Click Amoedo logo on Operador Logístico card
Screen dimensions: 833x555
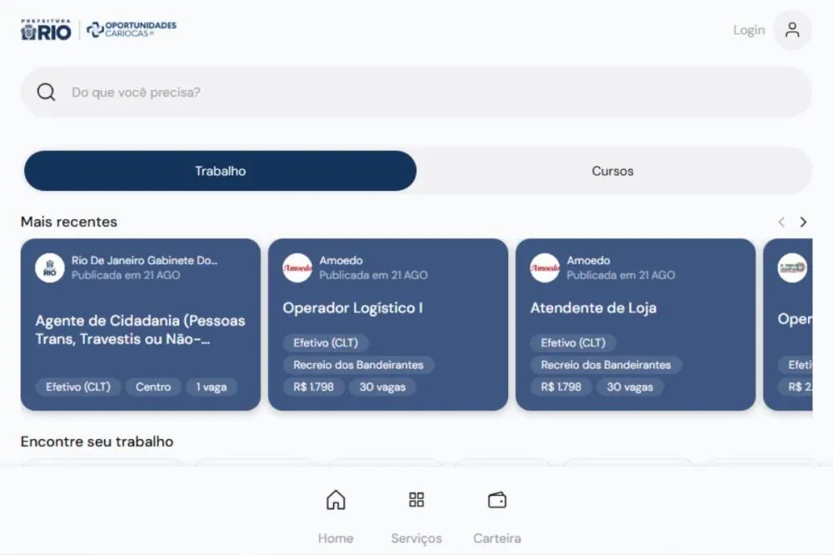tap(297, 268)
